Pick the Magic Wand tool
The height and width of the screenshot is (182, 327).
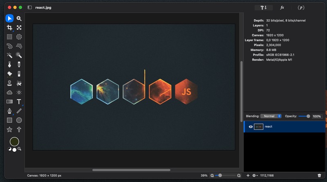click(9, 55)
